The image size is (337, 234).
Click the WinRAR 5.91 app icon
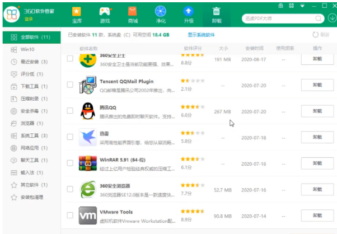pos(87,163)
